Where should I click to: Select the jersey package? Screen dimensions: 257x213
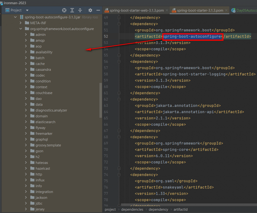tap(40, 209)
